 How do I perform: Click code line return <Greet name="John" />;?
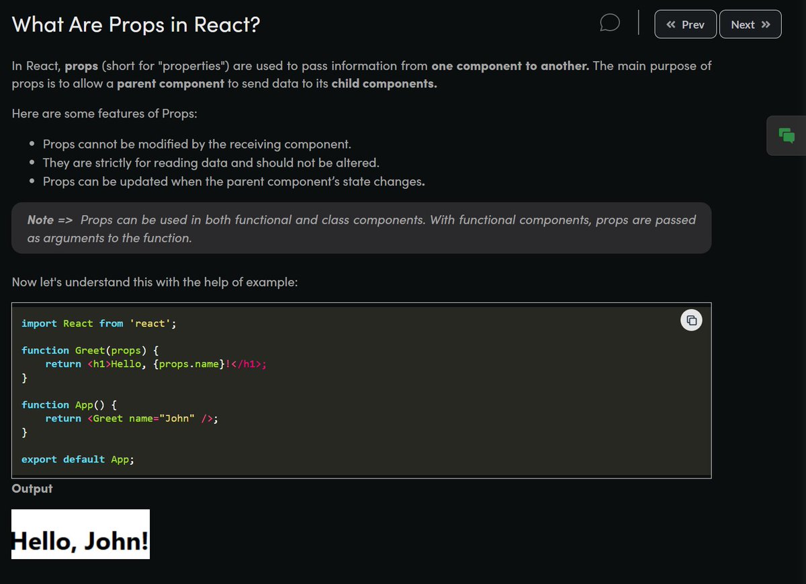pos(132,418)
